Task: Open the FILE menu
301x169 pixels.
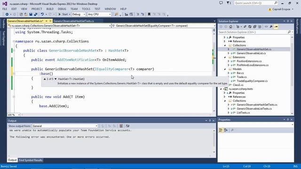Action: click(x=5, y=9)
